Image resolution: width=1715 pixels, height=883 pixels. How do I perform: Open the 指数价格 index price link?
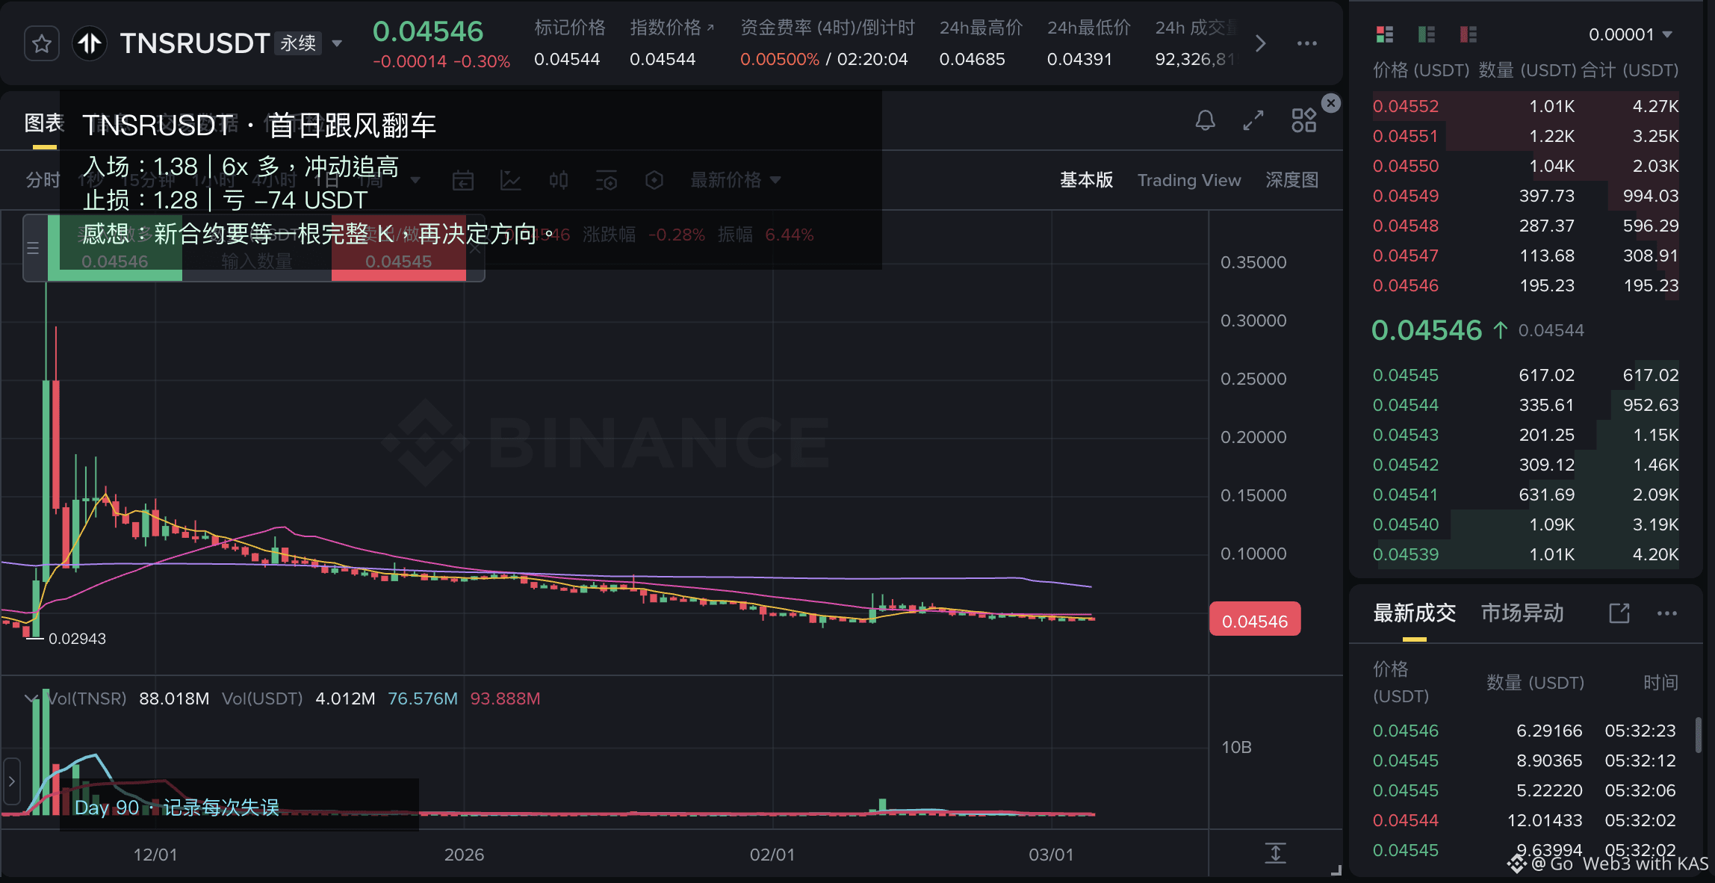tap(672, 28)
